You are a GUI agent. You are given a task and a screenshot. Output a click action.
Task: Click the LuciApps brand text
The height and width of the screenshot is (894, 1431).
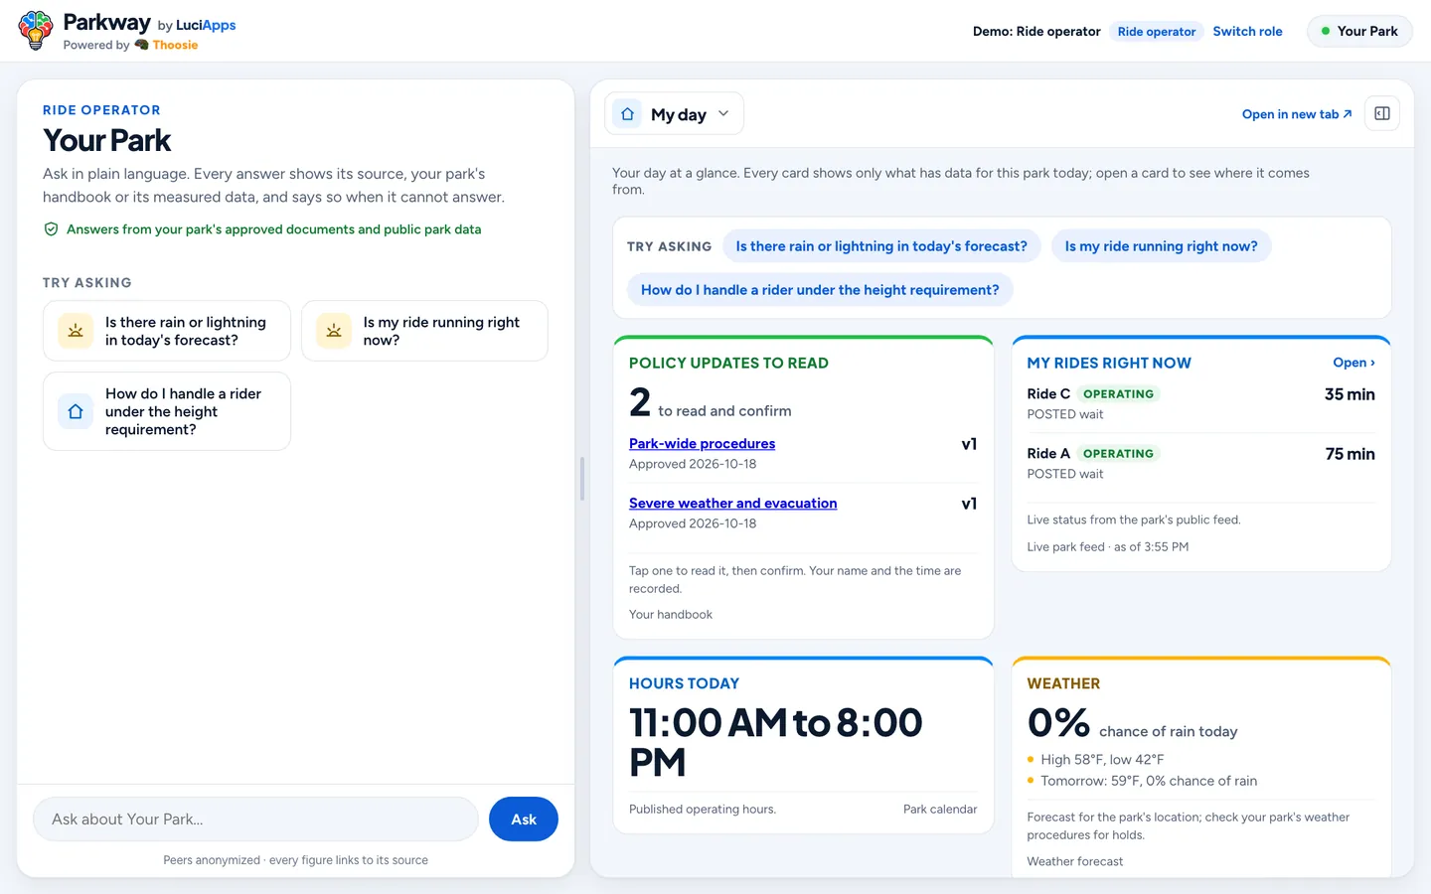tap(206, 25)
